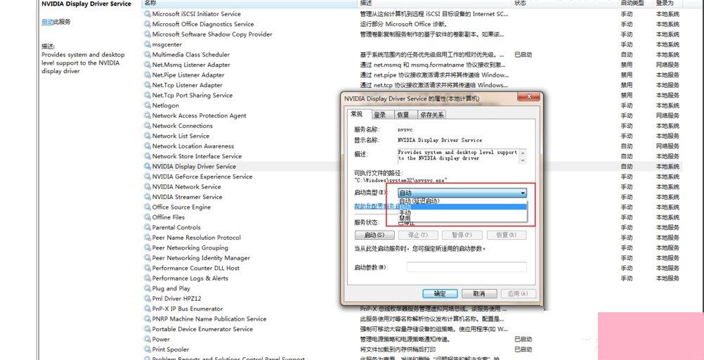Select the Plug and Play service name

[x=171, y=288]
